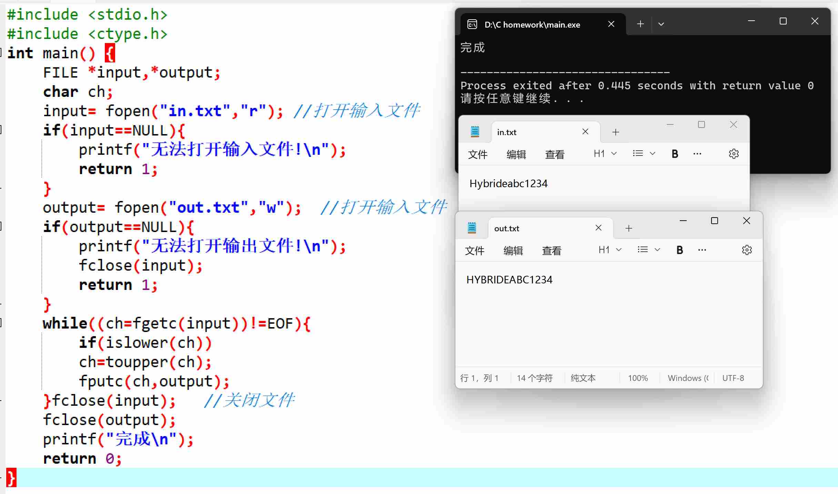Open more options ellipsis in out.txt toolbar
The image size is (838, 494).
click(702, 250)
